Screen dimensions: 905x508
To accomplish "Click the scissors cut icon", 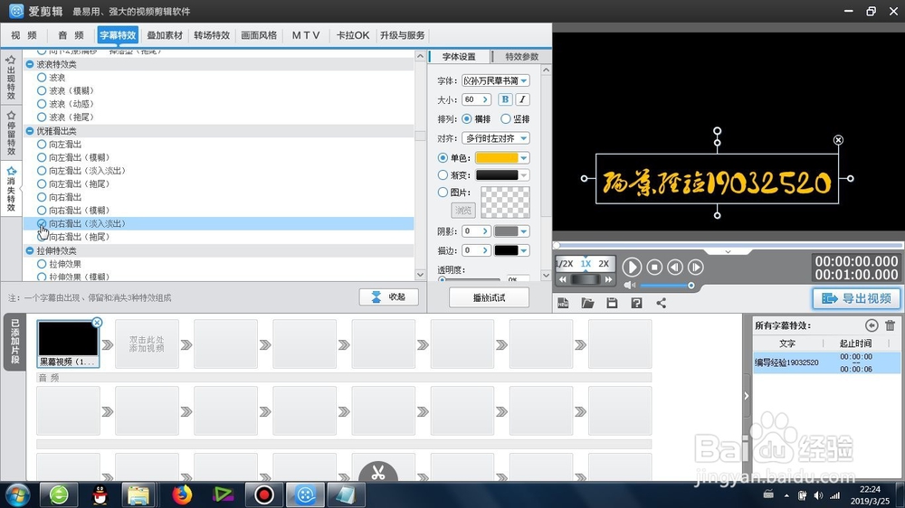I will (378, 472).
